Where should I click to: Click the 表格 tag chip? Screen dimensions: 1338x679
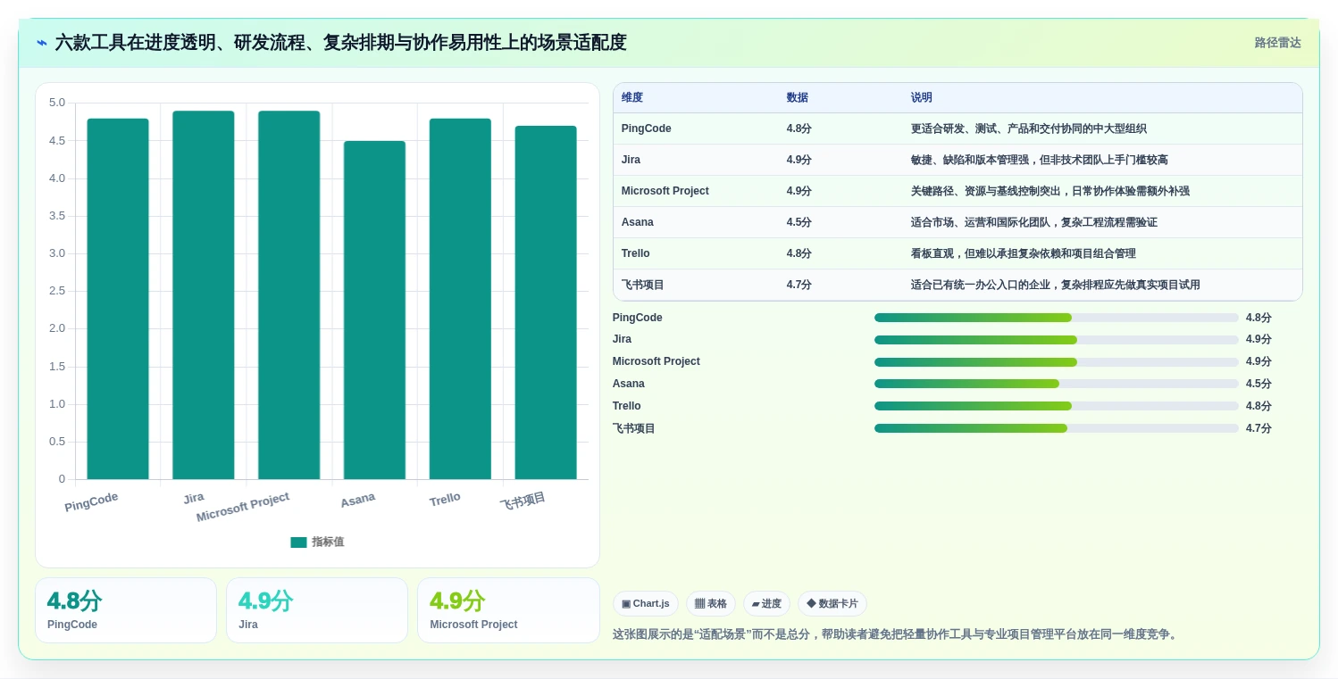click(x=711, y=604)
